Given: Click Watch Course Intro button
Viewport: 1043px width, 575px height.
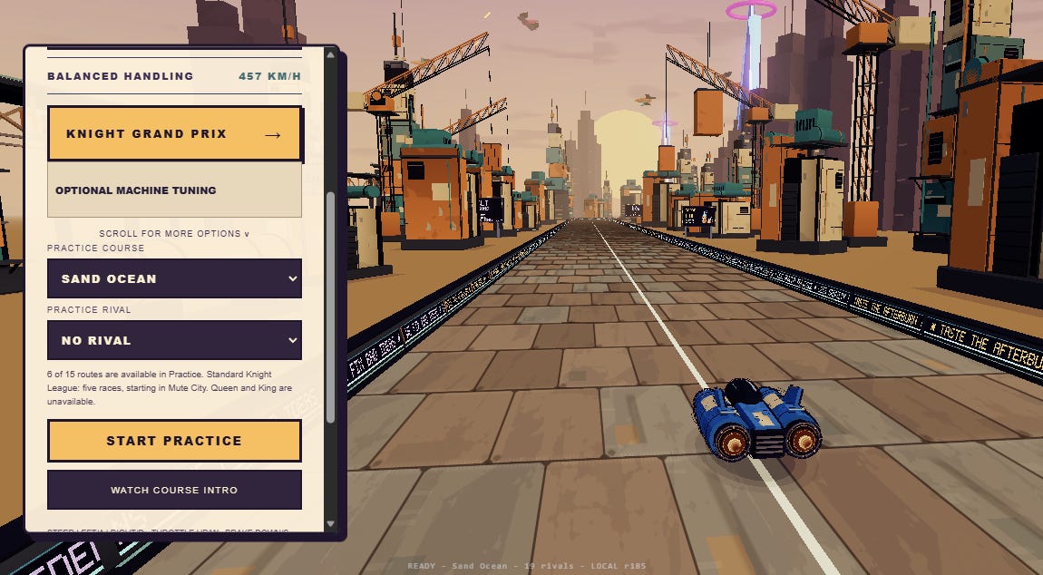Looking at the screenshot, I should pyautogui.click(x=174, y=490).
